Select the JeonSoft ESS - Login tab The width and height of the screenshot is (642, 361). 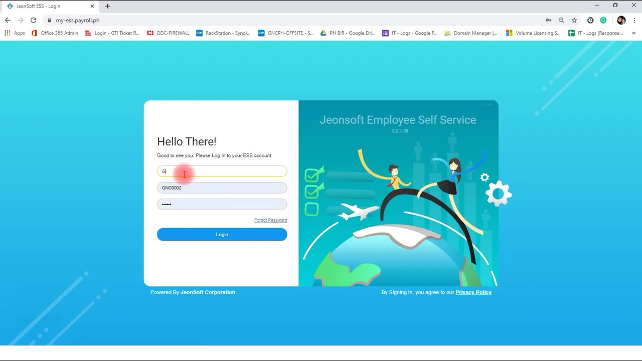[50, 6]
